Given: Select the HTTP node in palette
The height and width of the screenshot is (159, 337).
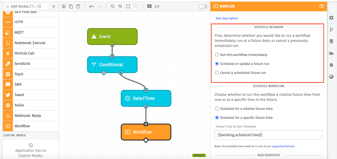Looking at the screenshot, I should 31,22.
